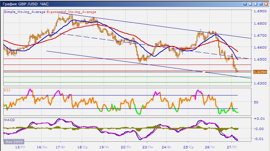
Task: Click the 26/Чт date on time axis
Action: (x=210, y=146)
